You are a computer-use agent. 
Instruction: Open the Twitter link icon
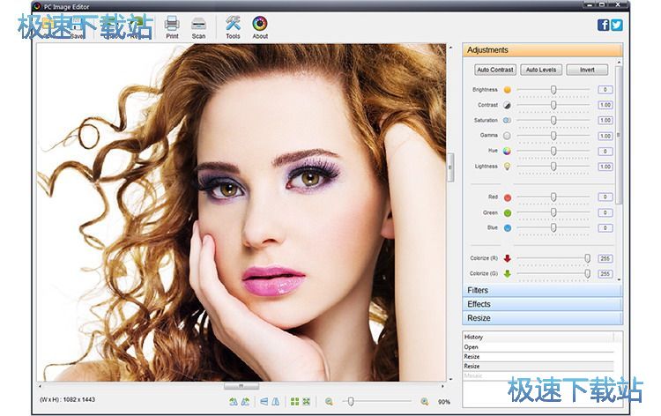(x=617, y=25)
